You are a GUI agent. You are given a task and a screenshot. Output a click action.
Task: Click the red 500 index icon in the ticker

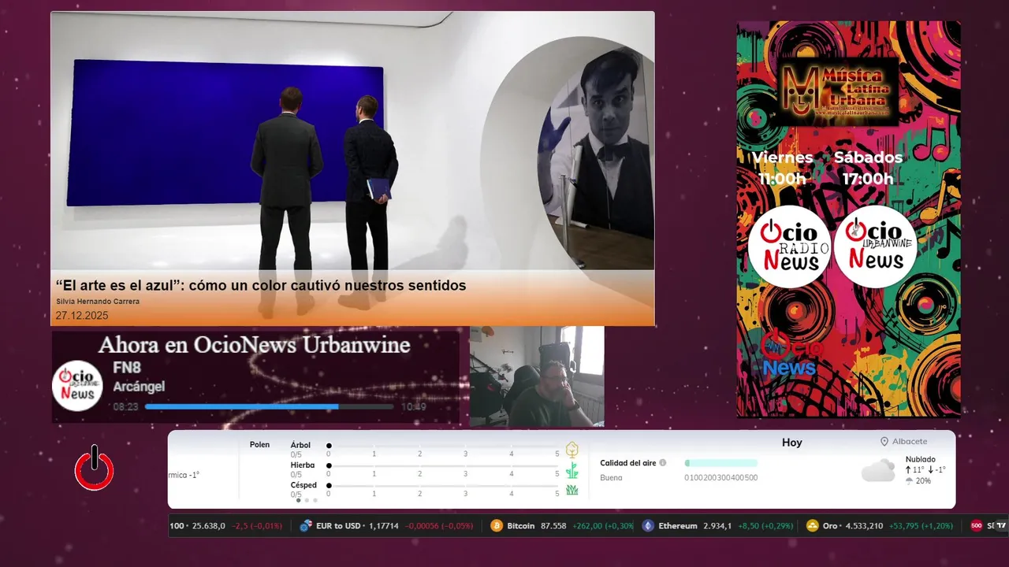pos(977,526)
